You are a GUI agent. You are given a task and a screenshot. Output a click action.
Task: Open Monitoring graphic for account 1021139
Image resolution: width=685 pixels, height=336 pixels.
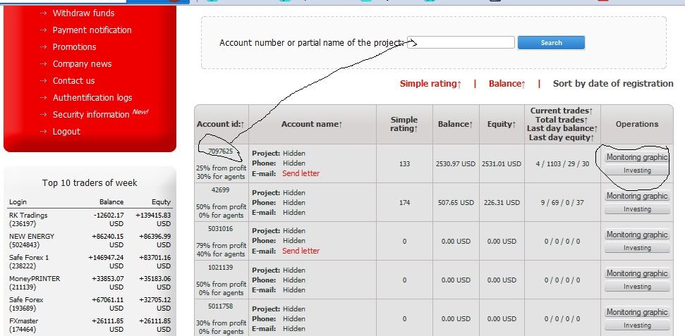tap(637, 273)
